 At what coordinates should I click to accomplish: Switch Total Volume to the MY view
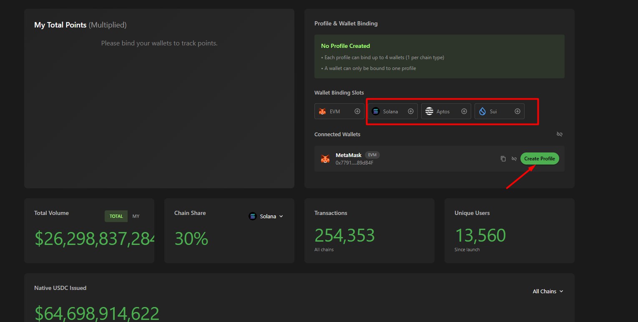coord(136,216)
